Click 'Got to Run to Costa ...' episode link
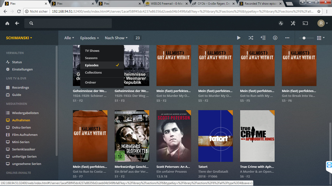Screen dimensions: 332x186 (89, 172)
